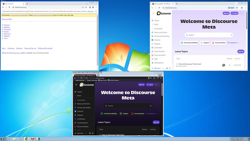Image resolution: width=250 pixels, height=141 pixels.
Task: Click the Eclipse Main Site bookmark in Firefox
Action: pyautogui.click(x=79, y=80)
